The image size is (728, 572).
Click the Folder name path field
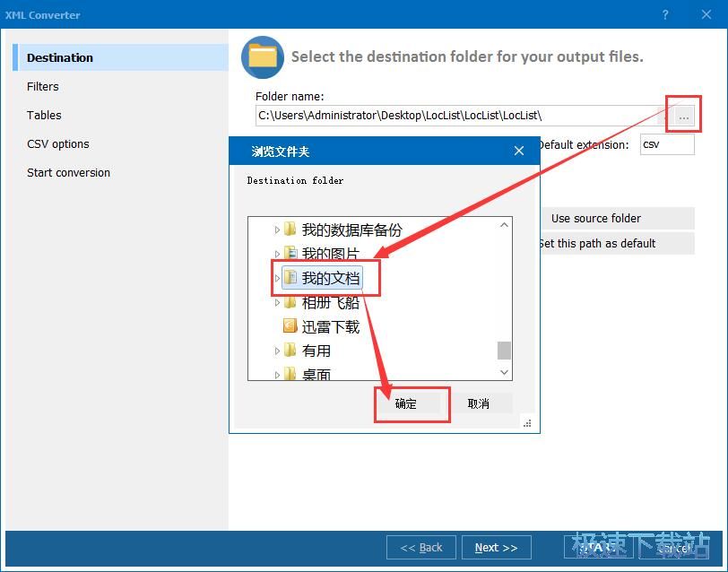click(457, 116)
